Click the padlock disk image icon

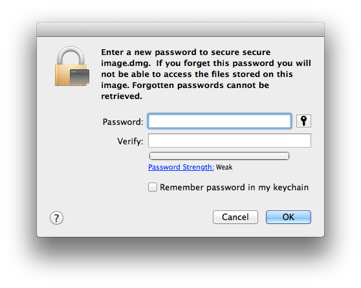click(x=72, y=66)
